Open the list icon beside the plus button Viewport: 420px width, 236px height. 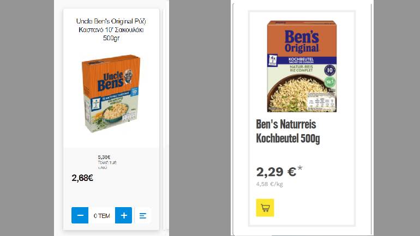point(143,215)
